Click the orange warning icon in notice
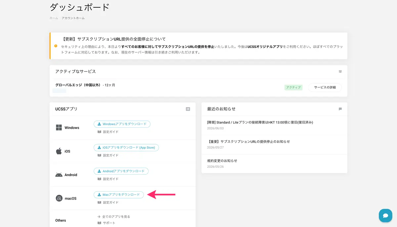 tap(56, 46)
